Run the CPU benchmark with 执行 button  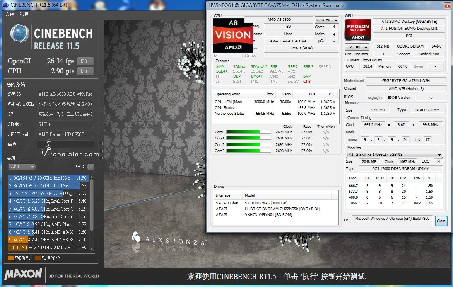[x=85, y=71]
